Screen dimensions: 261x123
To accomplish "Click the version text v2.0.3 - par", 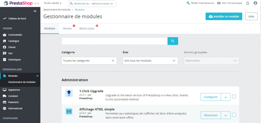I will click(85, 113).
